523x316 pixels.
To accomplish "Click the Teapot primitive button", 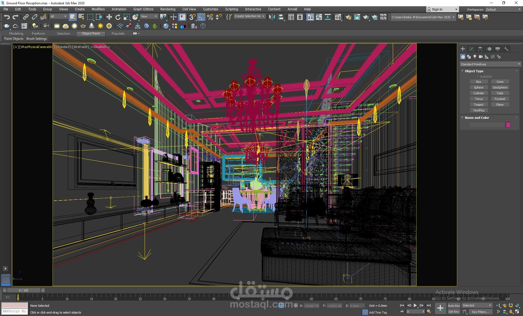I will 479,105.
